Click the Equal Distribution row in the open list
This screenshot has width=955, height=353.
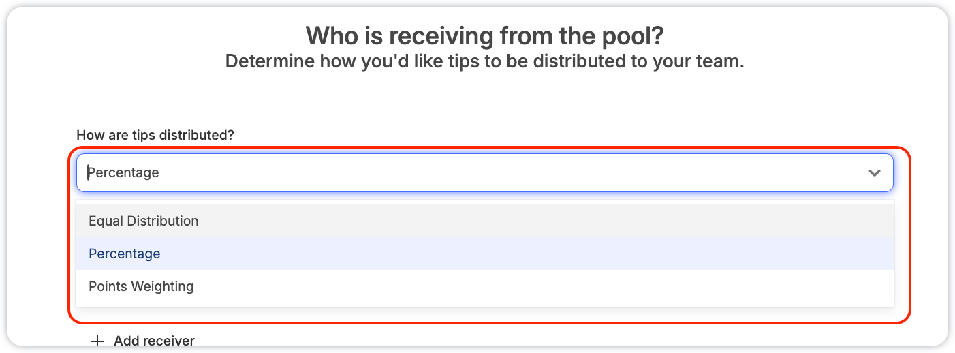pyautogui.click(x=484, y=221)
